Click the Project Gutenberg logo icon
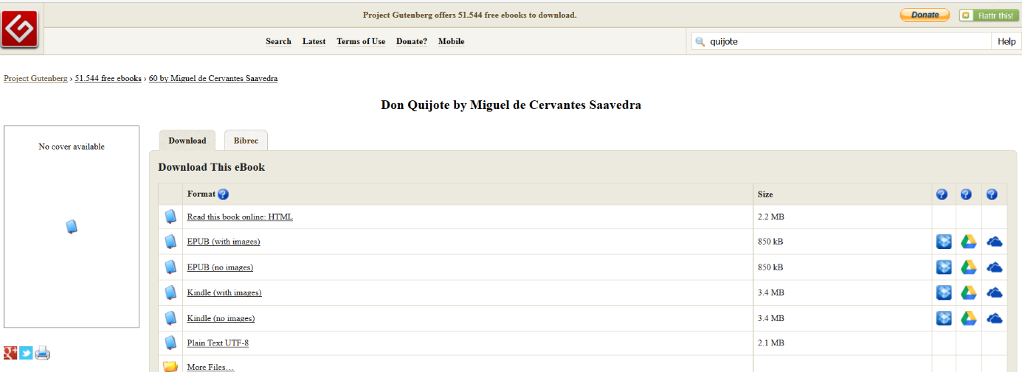This screenshot has height=372, width=1022. click(20, 28)
